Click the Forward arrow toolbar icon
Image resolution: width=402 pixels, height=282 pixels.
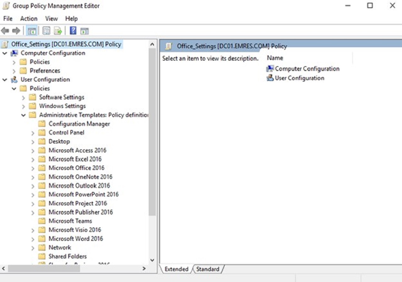pyautogui.click(x=16, y=31)
